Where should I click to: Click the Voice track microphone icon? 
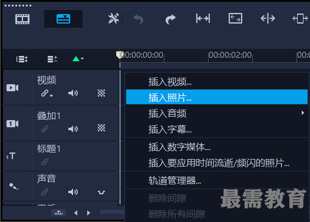point(14,186)
